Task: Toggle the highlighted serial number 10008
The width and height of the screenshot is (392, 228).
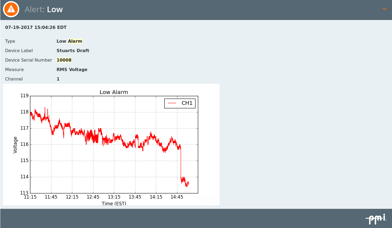Action: coord(64,60)
